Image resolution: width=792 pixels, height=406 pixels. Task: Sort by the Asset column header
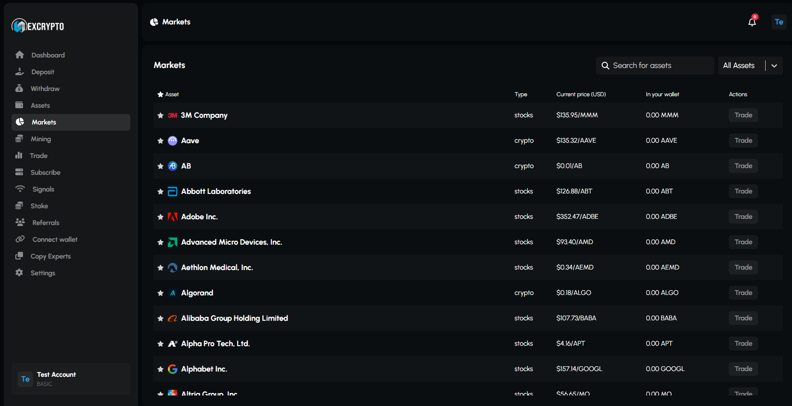click(172, 94)
